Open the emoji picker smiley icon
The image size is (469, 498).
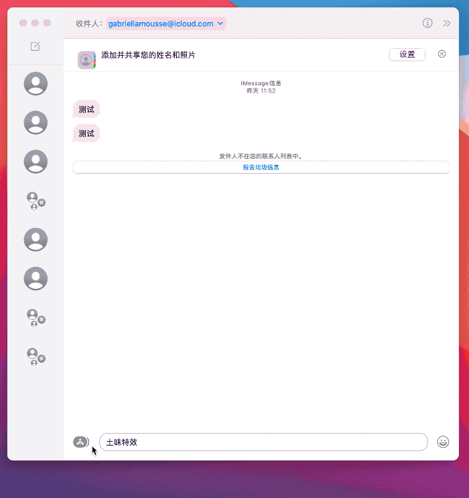click(x=443, y=442)
